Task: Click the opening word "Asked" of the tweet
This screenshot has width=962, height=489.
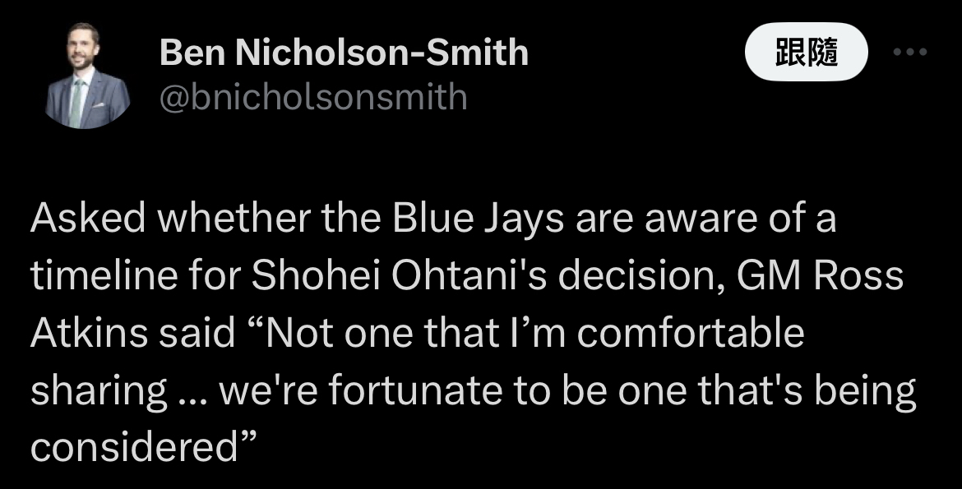Action: (88, 219)
